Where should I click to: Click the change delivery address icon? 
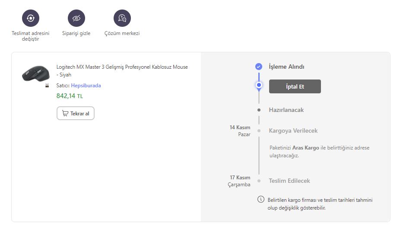(31, 18)
